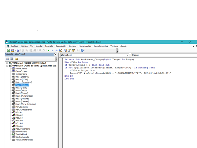Run the macro with the green play icon

pyautogui.click(x=49, y=50)
